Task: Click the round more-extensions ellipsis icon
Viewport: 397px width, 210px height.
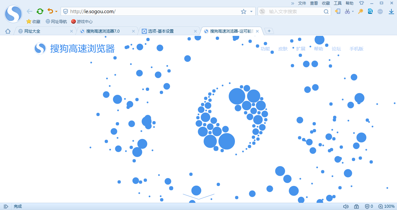Action: pyautogui.click(x=380, y=12)
